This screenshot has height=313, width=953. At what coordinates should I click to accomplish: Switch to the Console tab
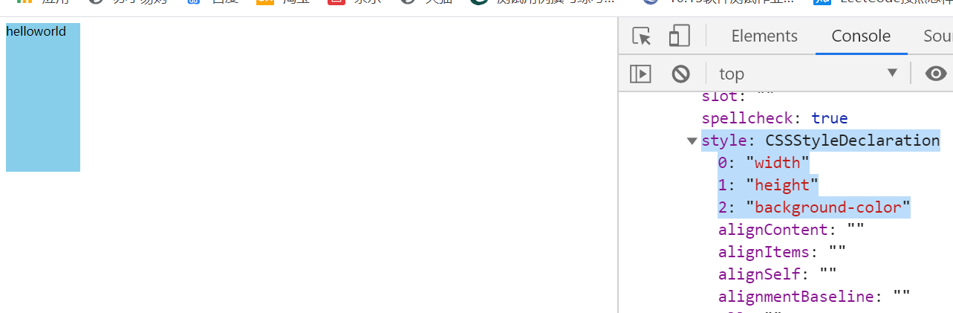pos(861,36)
